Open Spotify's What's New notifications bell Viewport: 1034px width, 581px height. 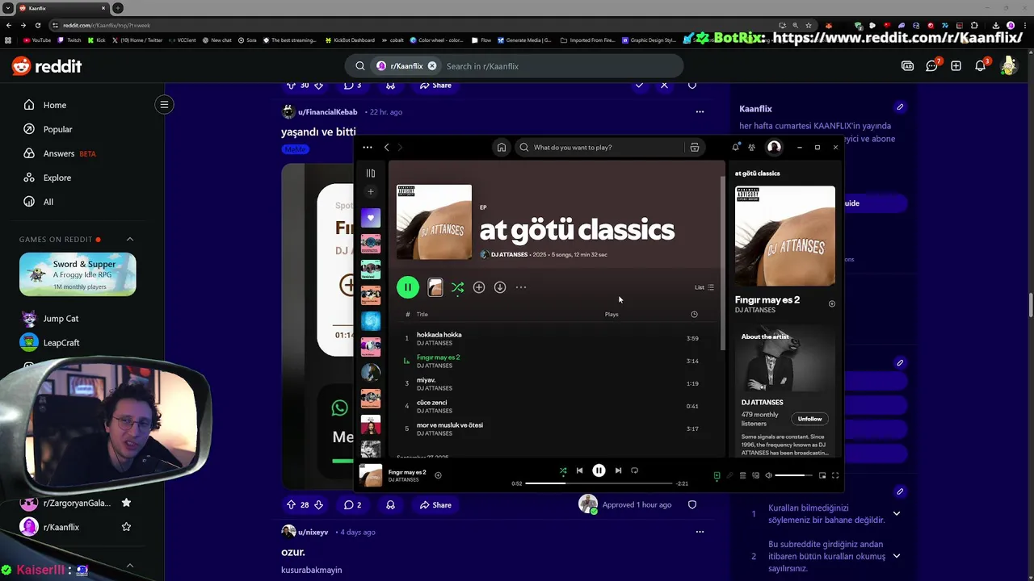pyautogui.click(x=735, y=148)
